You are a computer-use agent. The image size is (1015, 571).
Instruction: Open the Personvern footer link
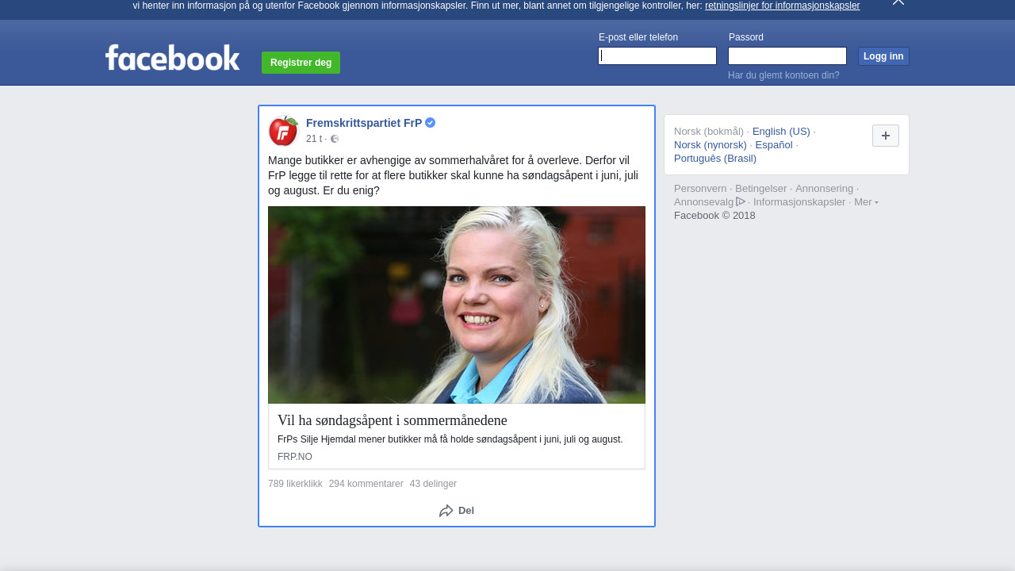700,189
